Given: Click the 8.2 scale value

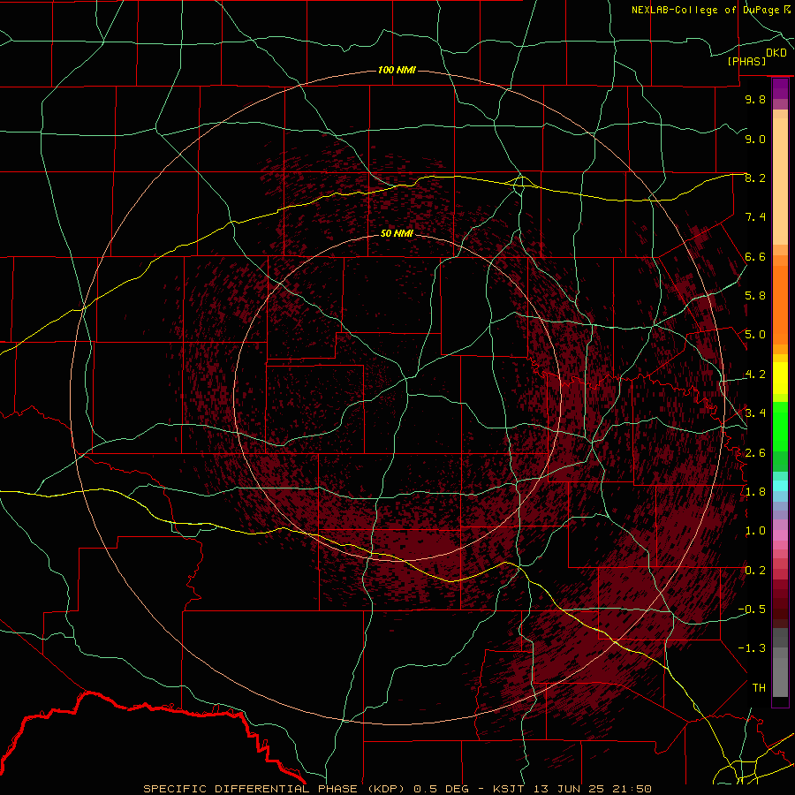Looking at the screenshot, I should pyautogui.click(x=755, y=178).
